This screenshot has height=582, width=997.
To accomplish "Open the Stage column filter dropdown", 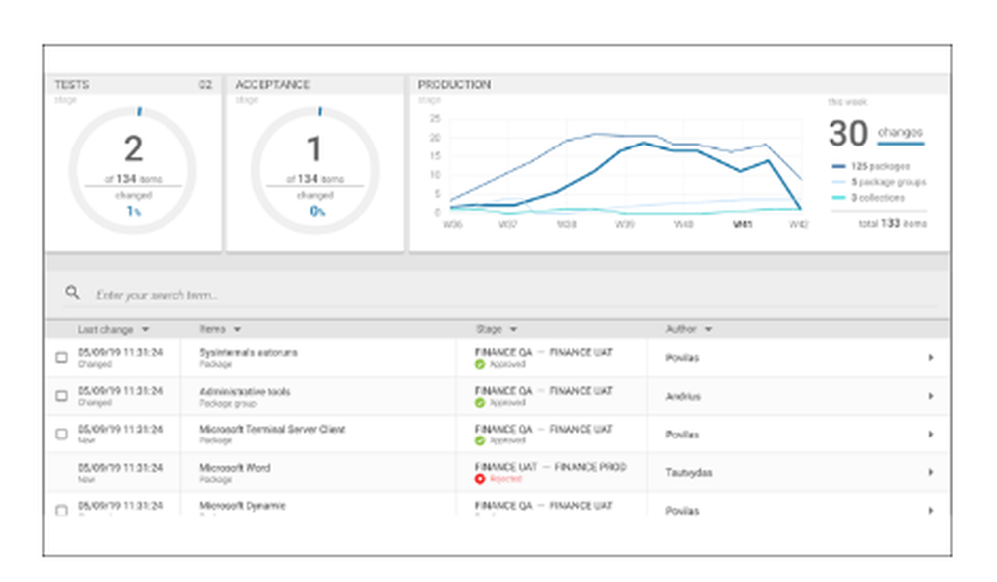I will pos(513,329).
